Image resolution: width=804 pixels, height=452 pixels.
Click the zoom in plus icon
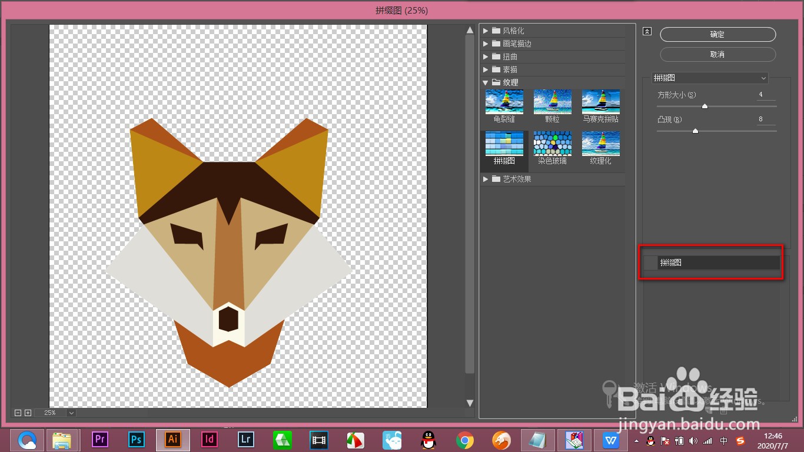coord(28,413)
